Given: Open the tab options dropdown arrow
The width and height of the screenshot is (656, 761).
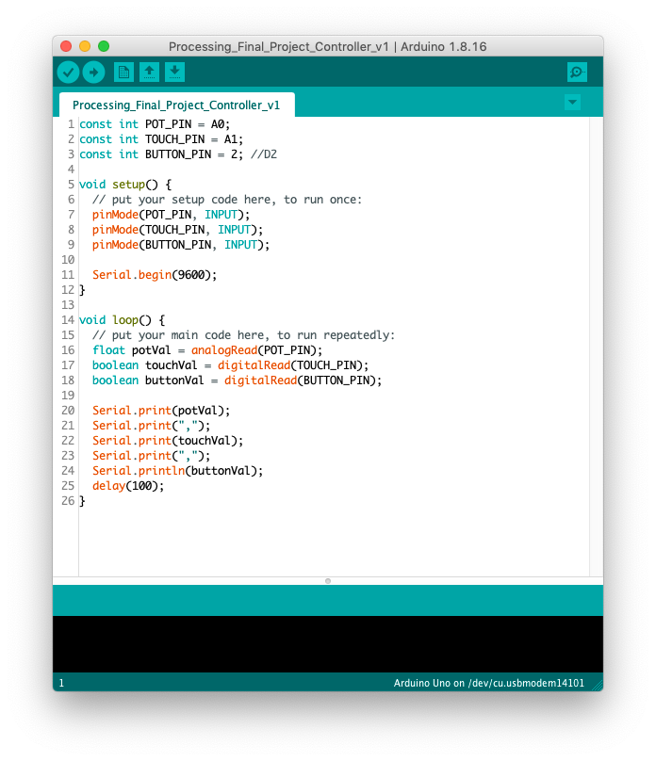Looking at the screenshot, I should point(572,103).
